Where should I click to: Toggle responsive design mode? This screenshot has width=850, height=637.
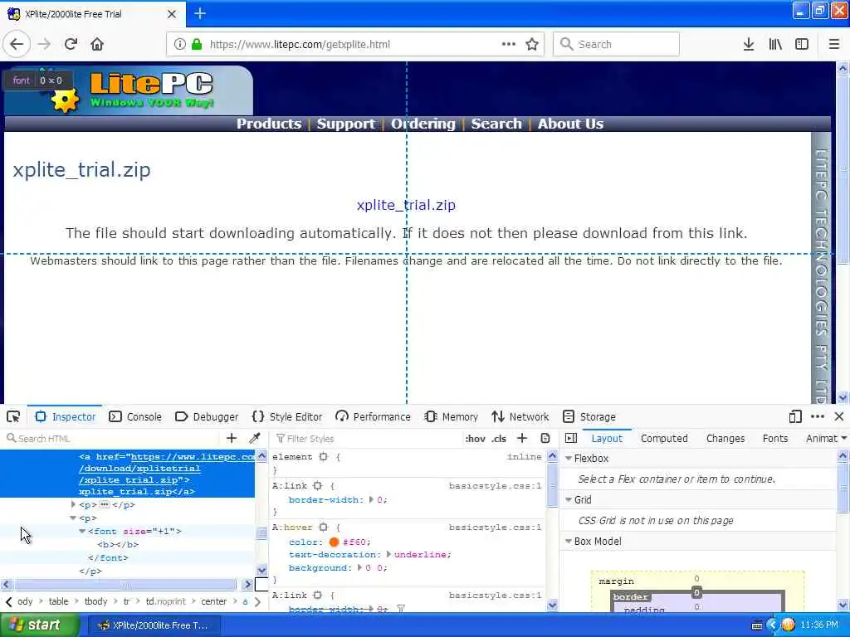795,416
